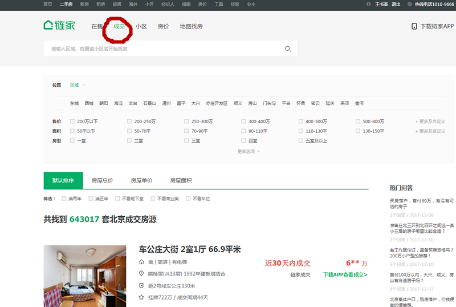Tick the 五室及以上 checkbox

301,141
